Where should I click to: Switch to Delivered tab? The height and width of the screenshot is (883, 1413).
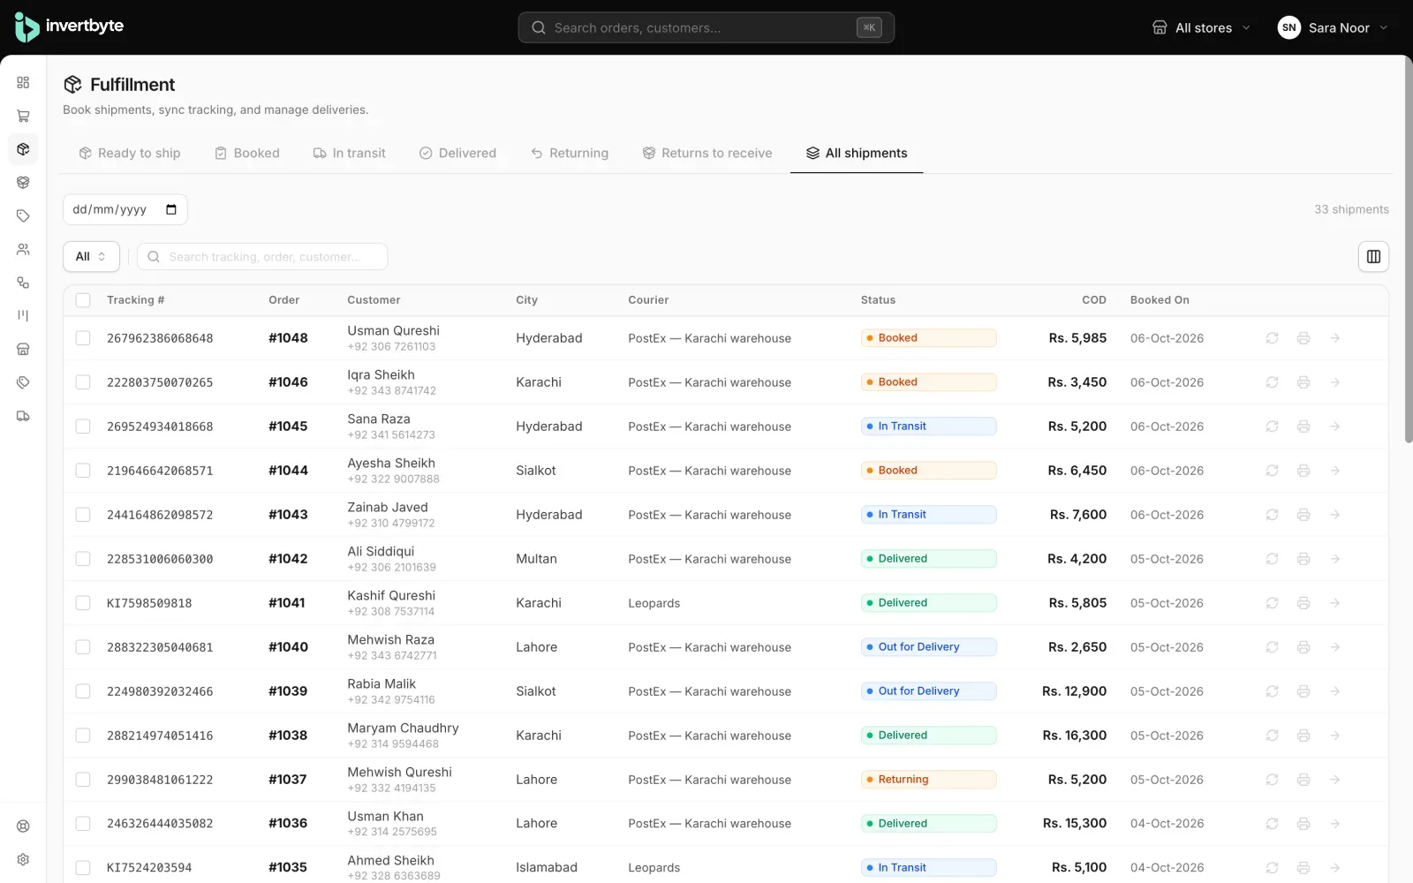pyautogui.click(x=457, y=153)
